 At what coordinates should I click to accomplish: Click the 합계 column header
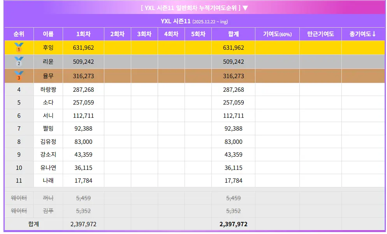(x=233, y=34)
